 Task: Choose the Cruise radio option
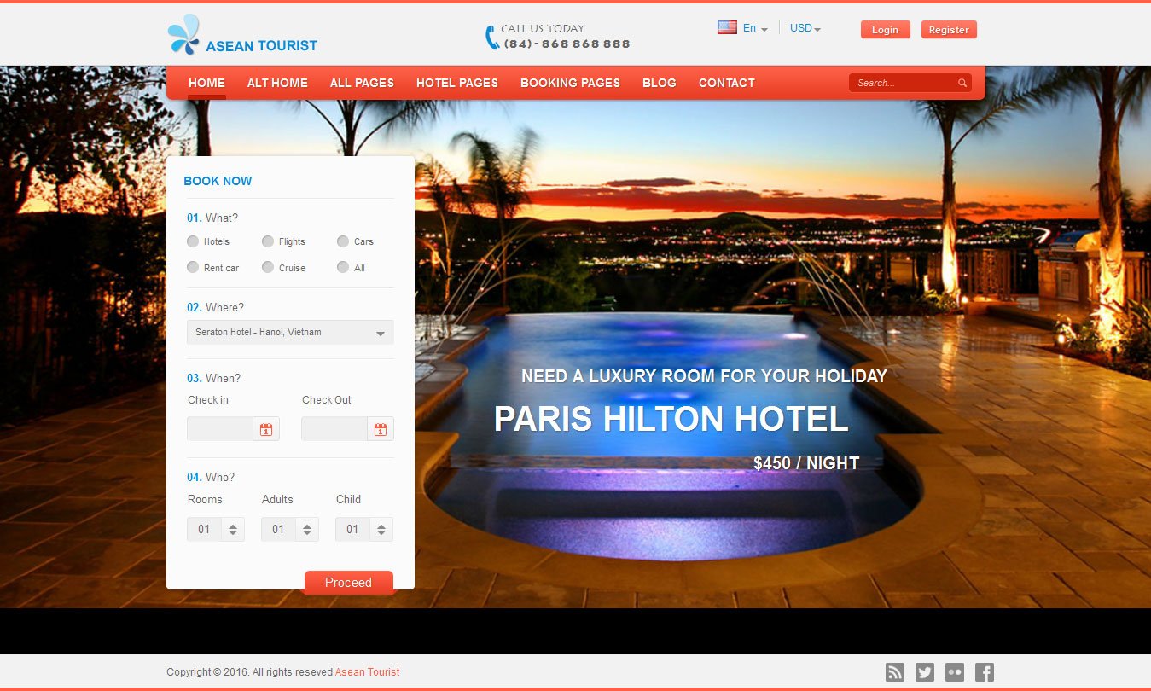[268, 267]
